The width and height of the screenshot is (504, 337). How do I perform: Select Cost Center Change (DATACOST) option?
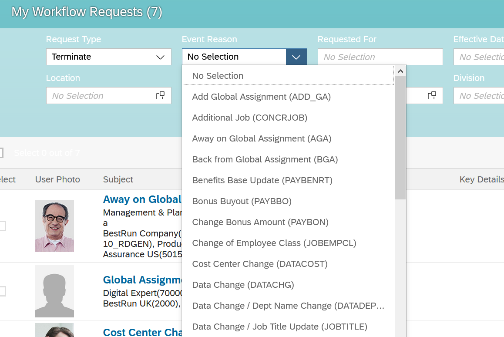(288, 264)
